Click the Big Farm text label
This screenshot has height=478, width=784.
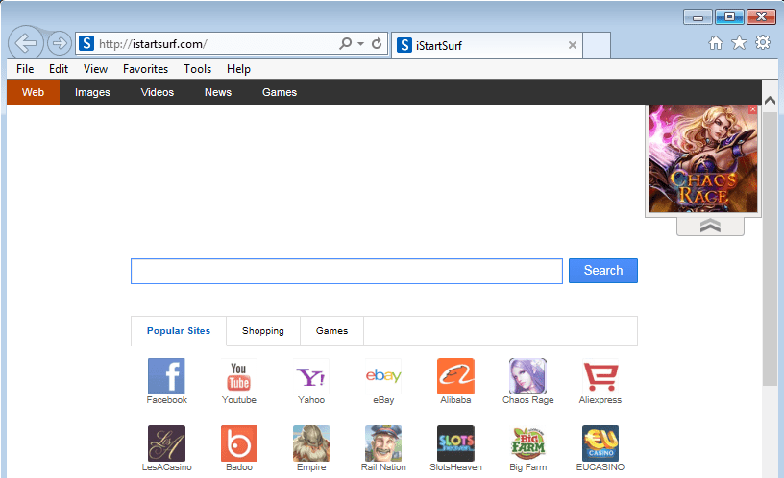click(x=528, y=467)
